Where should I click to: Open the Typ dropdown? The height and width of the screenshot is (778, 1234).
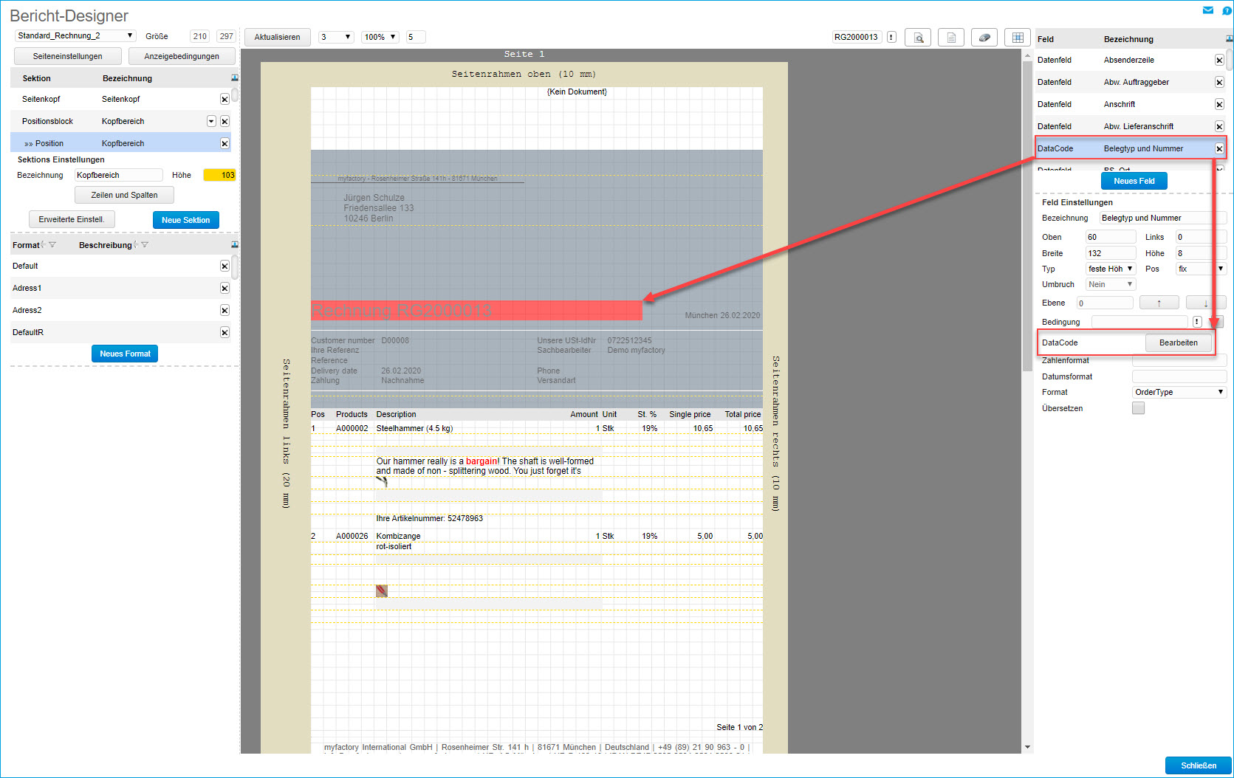[1111, 269]
